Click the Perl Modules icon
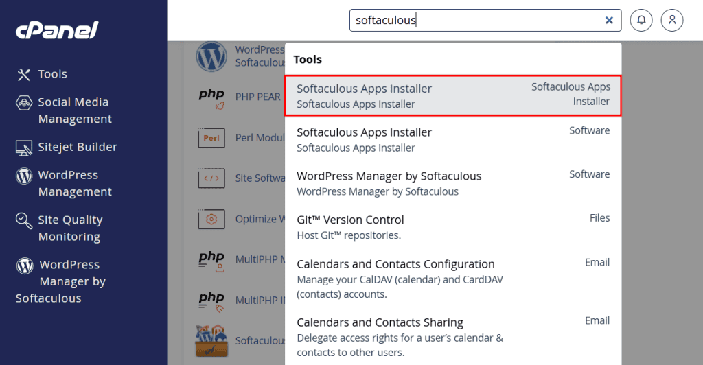This screenshot has height=365, width=703. 211,137
